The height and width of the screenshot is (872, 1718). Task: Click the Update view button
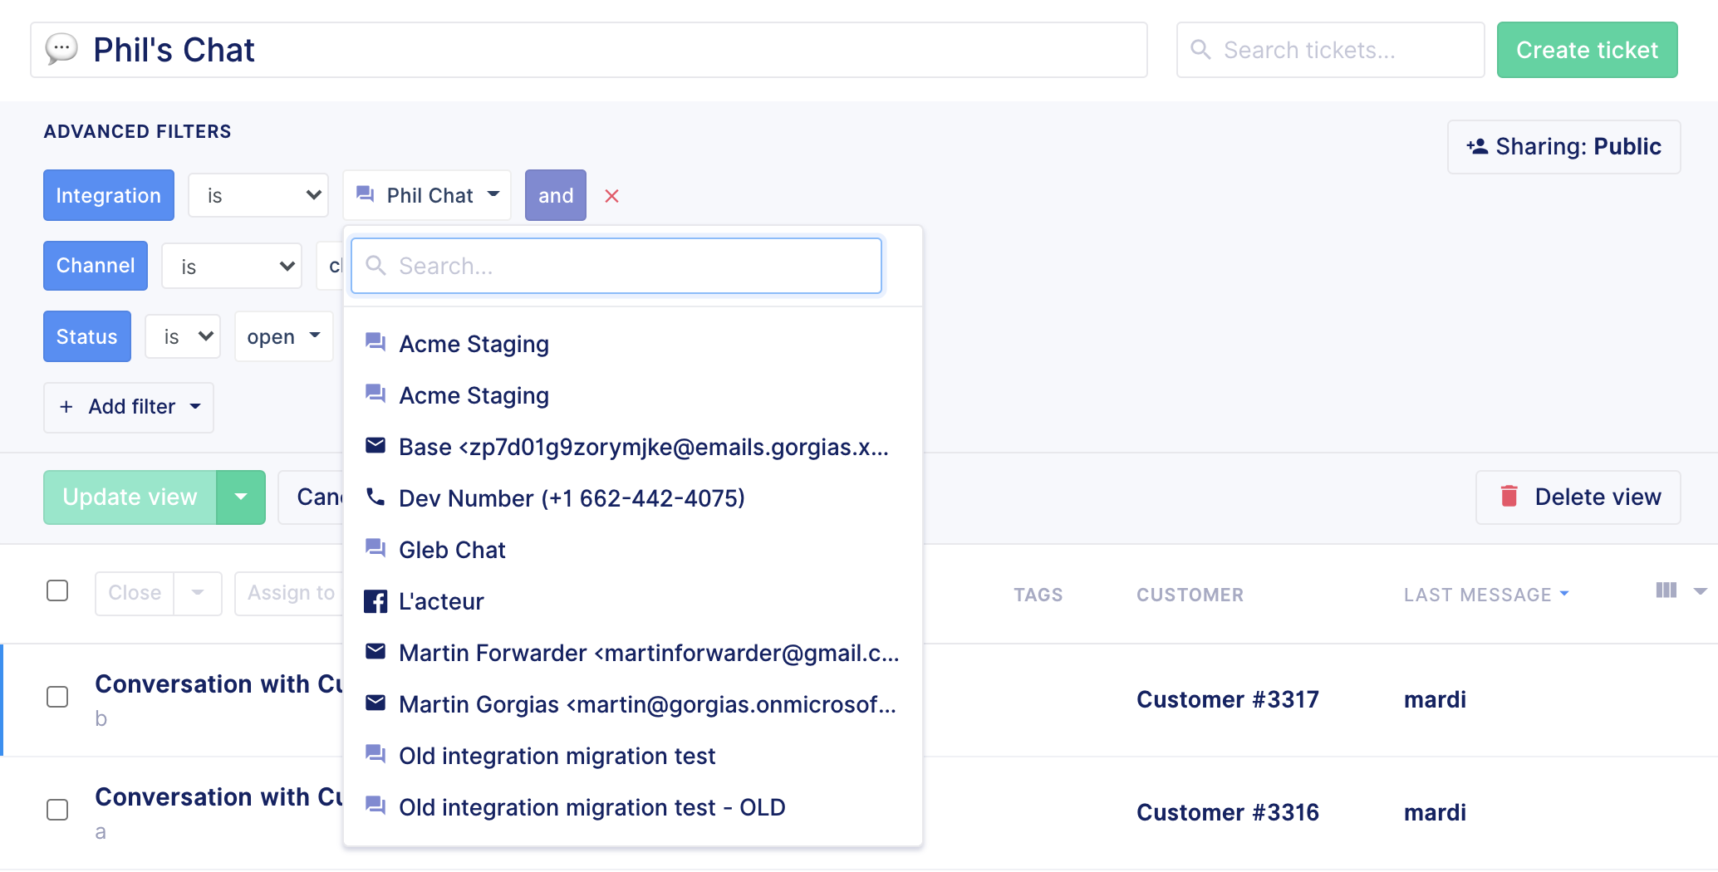(x=130, y=497)
